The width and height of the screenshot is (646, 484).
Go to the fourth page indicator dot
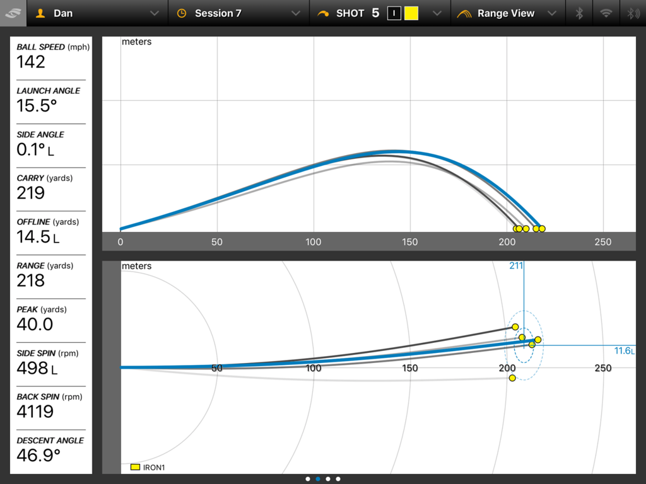(x=338, y=479)
